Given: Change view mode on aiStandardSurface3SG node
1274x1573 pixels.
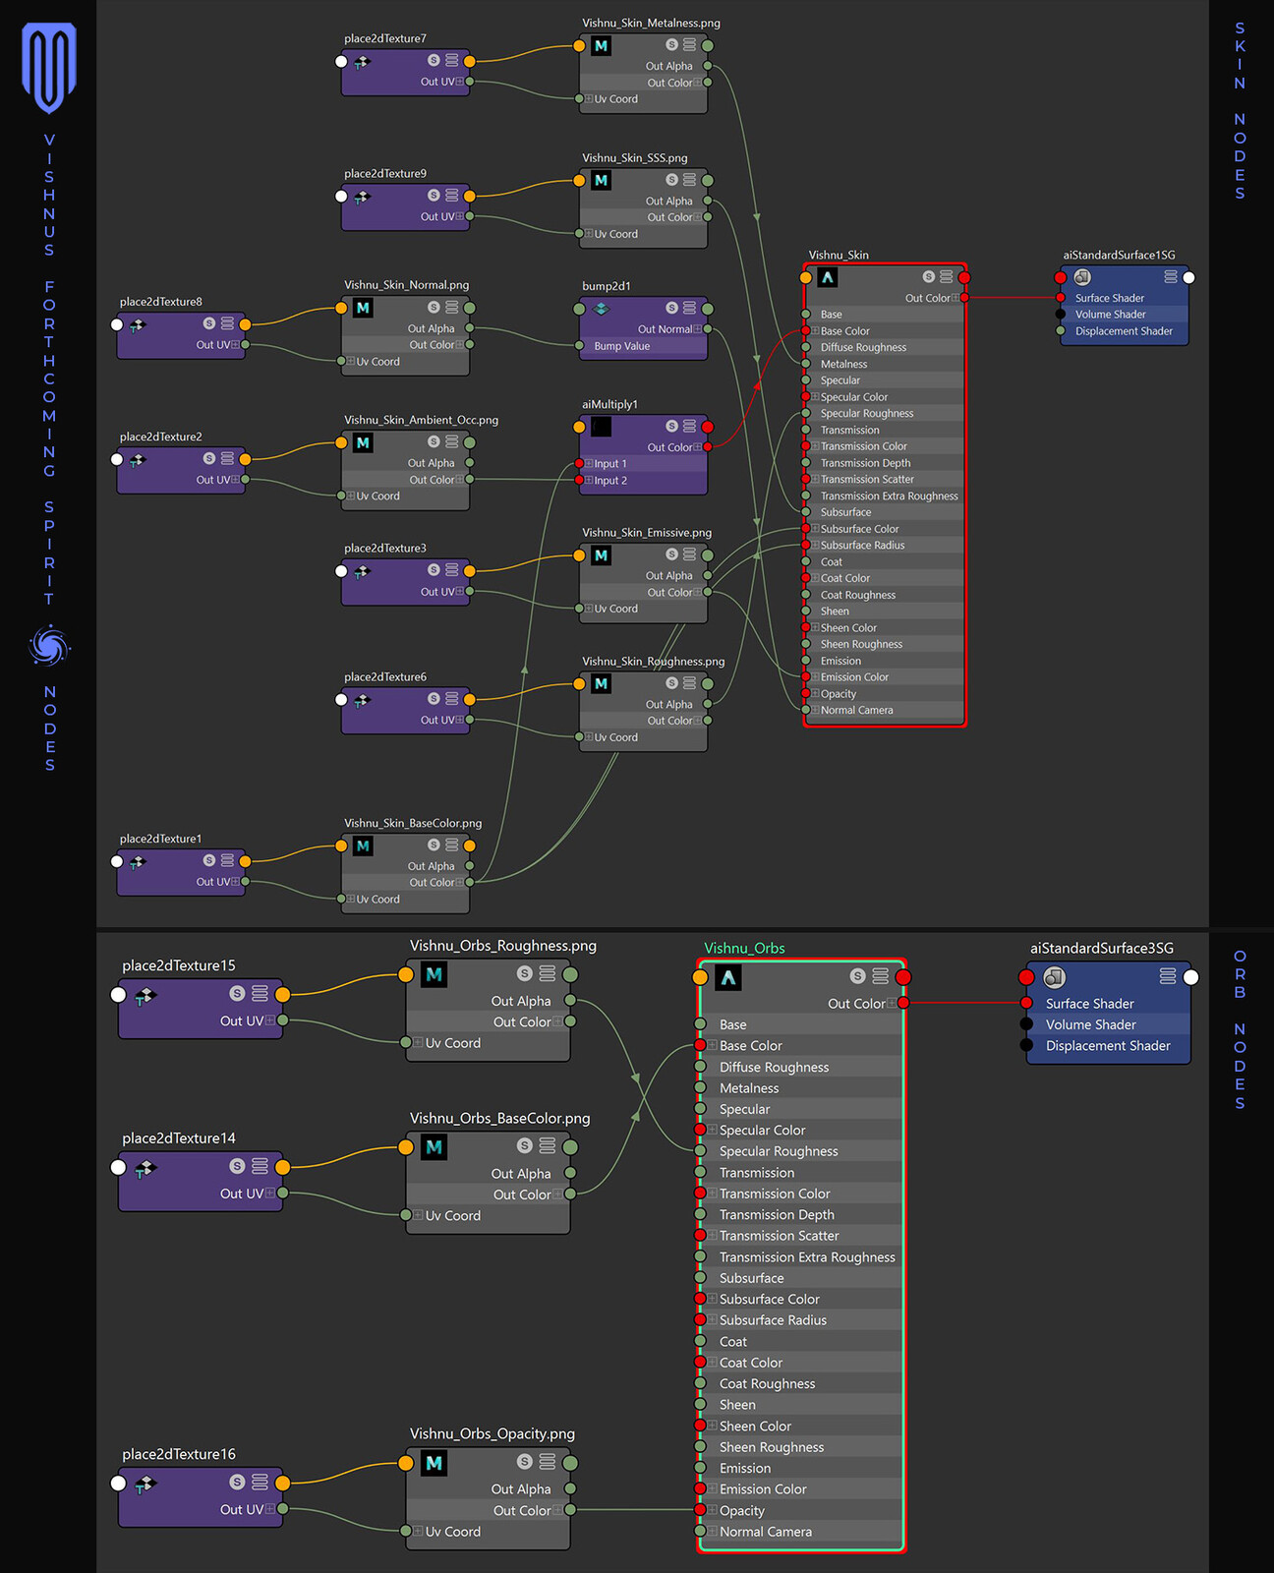Looking at the screenshot, I should [x=1168, y=976].
